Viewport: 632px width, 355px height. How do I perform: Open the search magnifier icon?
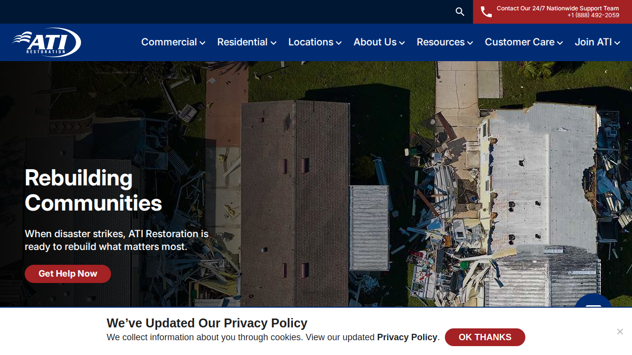coord(460,12)
